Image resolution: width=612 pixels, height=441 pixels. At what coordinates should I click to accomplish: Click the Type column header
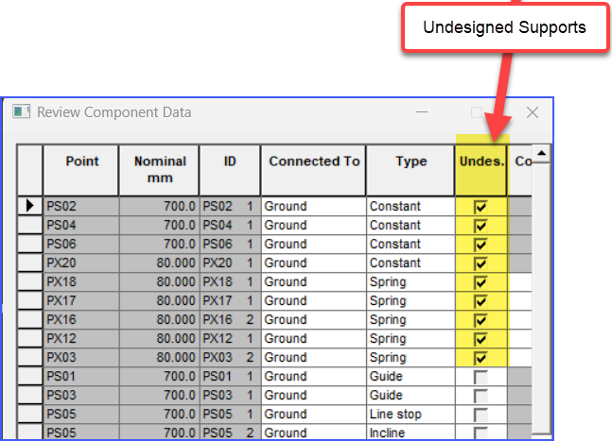click(x=411, y=170)
